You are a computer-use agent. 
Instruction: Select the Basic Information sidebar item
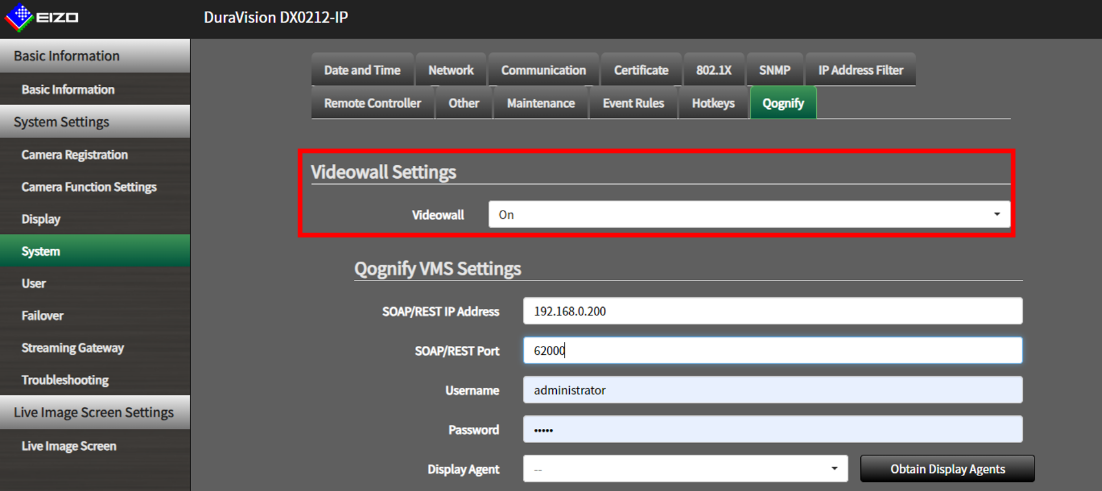(95, 89)
